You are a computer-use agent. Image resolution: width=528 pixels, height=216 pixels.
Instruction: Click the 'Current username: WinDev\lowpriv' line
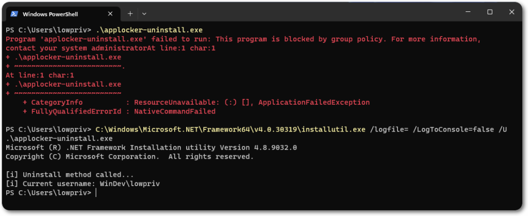pyautogui.click(x=86, y=184)
